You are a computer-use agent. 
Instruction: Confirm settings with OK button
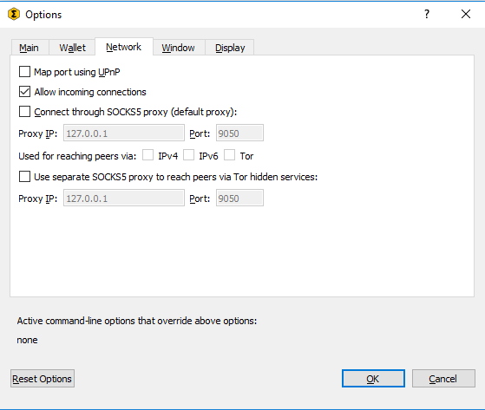pyautogui.click(x=373, y=379)
